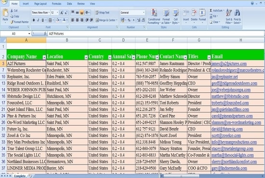Select the Complete sheet tab
The width and height of the screenshot is (265, 178).
20,176
